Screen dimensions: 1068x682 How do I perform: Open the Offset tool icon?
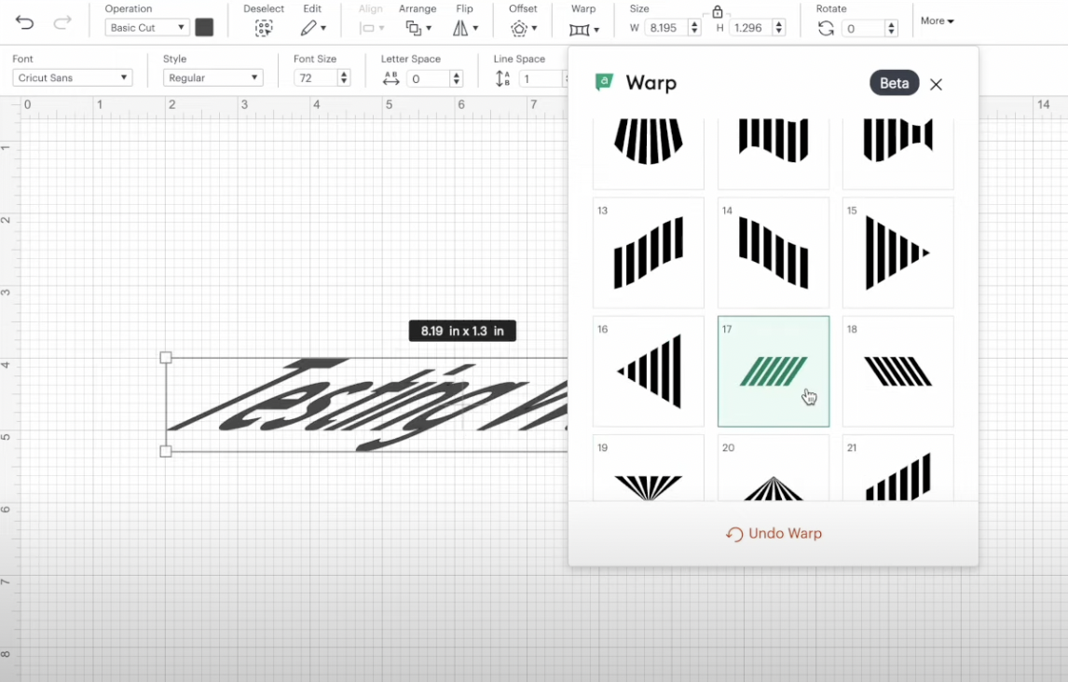click(520, 27)
